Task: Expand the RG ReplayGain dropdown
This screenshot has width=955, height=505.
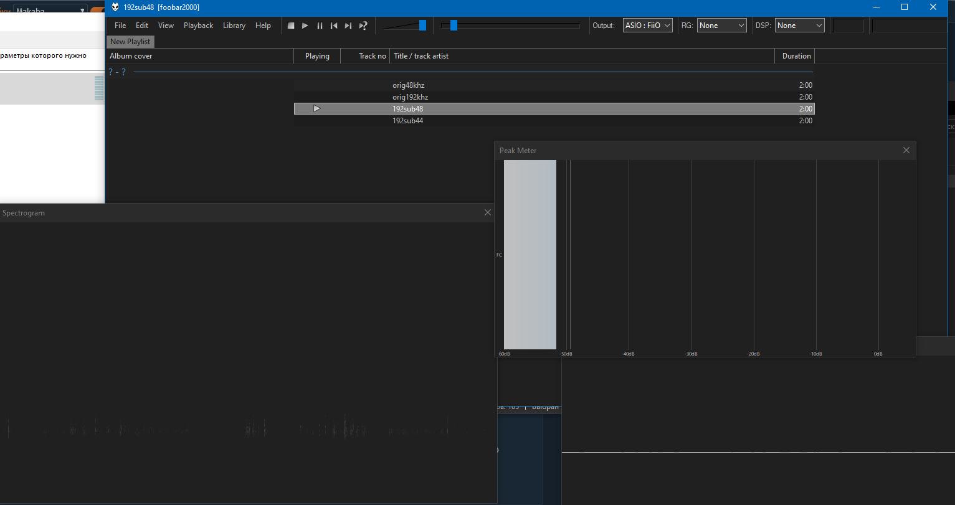Action: (x=721, y=26)
